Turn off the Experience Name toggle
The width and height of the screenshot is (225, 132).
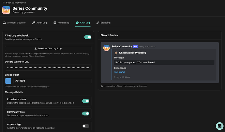pos(86,101)
